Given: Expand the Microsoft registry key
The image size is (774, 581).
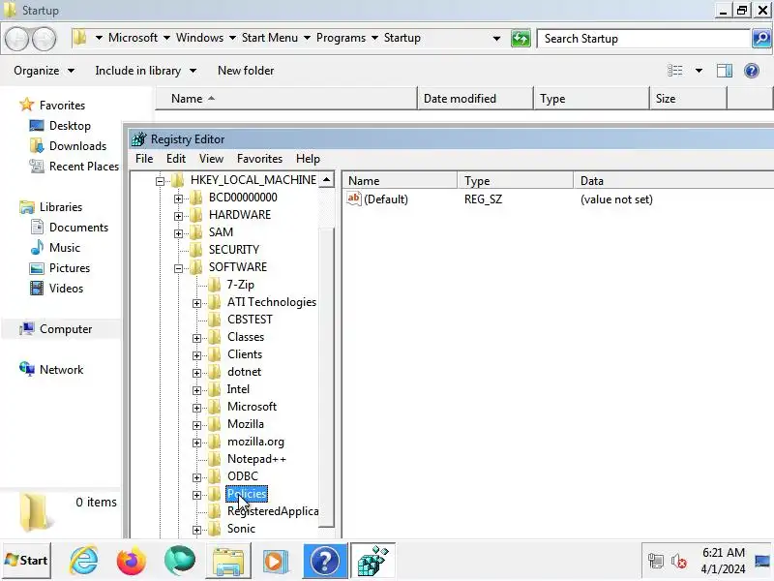Looking at the screenshot, I should point(196,408).
